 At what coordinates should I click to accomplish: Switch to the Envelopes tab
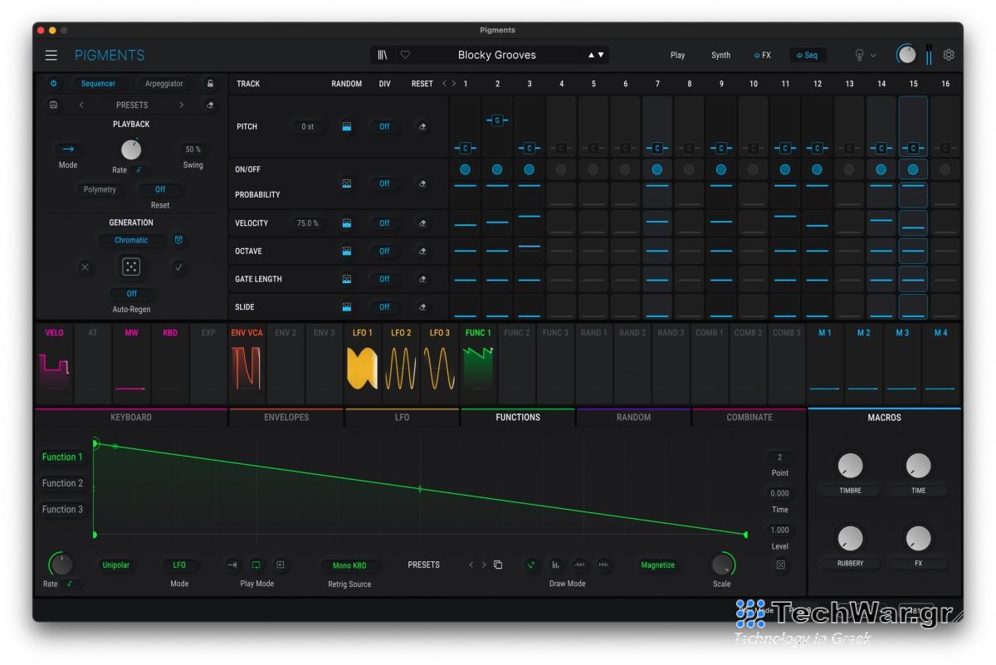(286, 418)
